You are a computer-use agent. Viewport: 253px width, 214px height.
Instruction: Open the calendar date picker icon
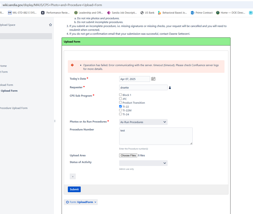coord(153,79)
